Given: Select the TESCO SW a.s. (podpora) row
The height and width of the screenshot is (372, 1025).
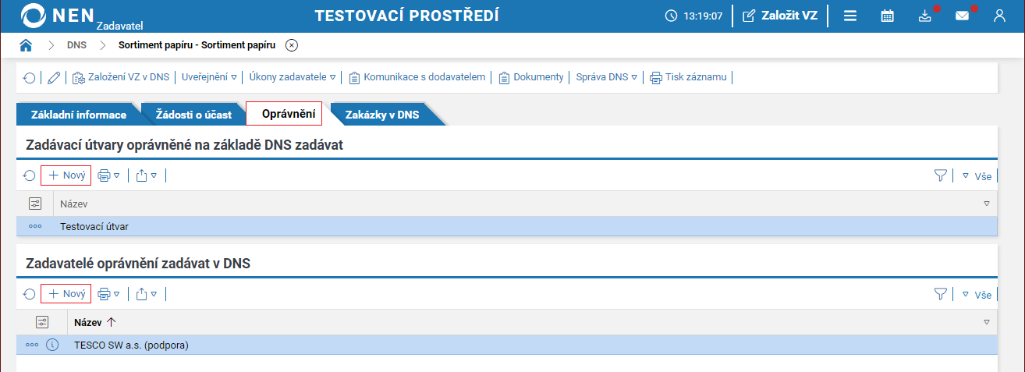Looking at the screenshot, I should [x=508, y=345].
